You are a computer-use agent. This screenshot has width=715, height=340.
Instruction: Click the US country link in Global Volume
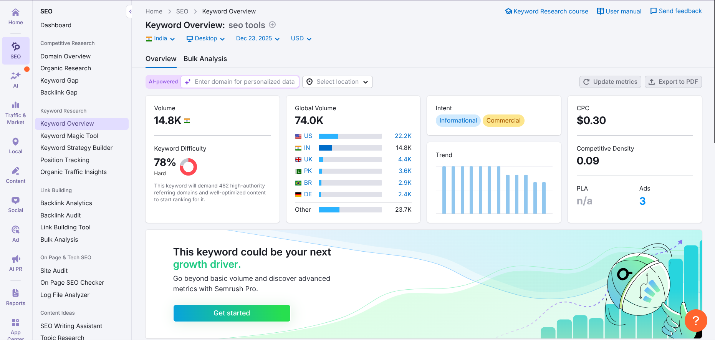click(x=308, y=136)
